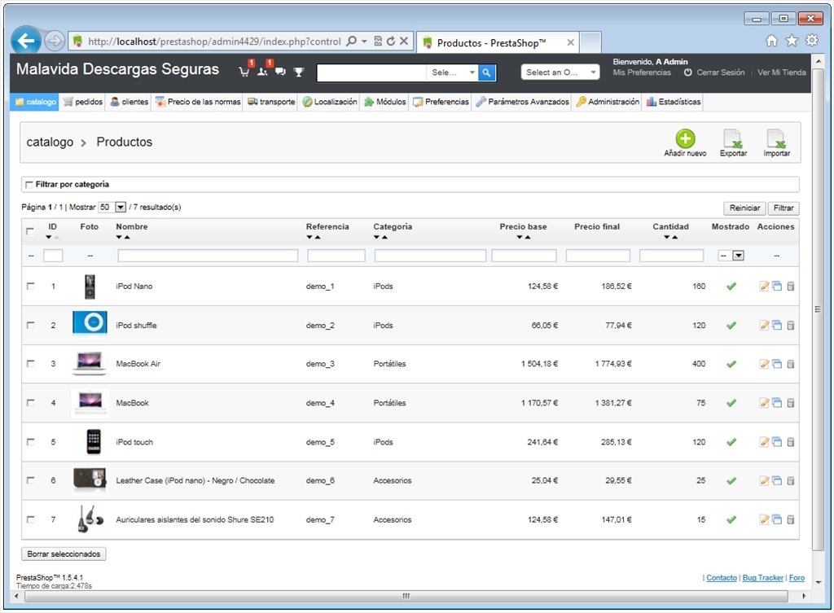Click the blue magnifier search button in the header
Screen dimensions: 834x613
(487, 72)
